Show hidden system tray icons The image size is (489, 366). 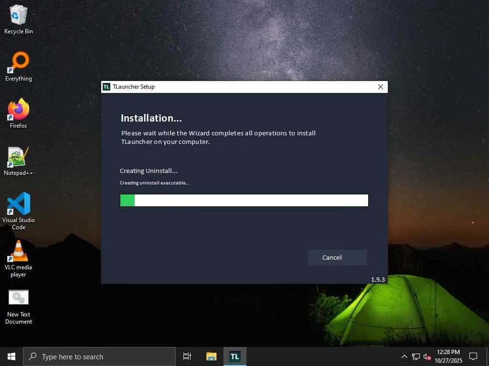[x=404, y=356]
